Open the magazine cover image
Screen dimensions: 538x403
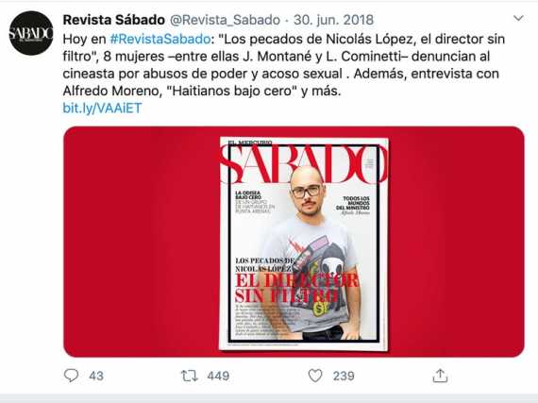point(304,243)
